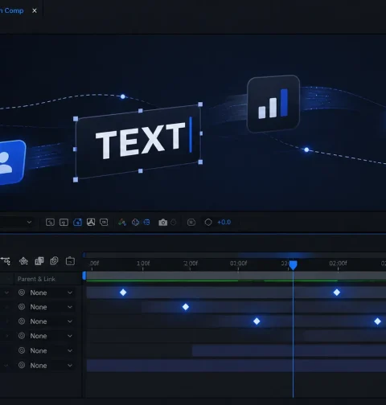The height and width of the screenshot is (405, 386).
Task: Open the viewer dropdown left of toolbar icons
Action: click(29, 222)
